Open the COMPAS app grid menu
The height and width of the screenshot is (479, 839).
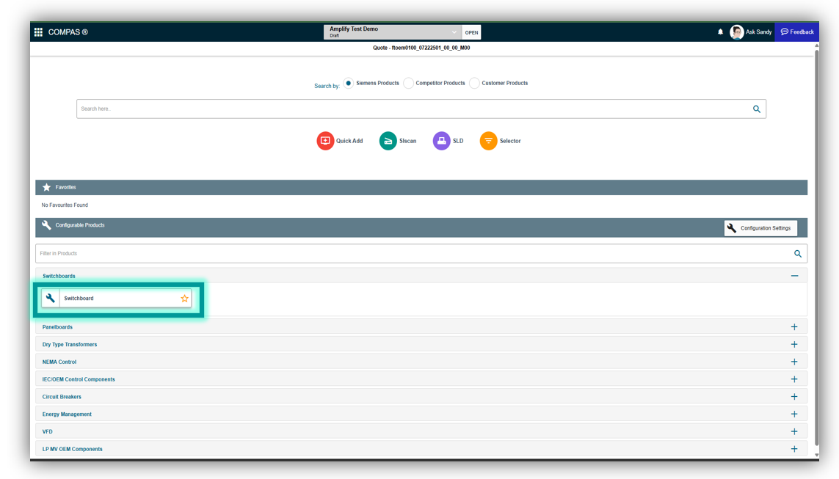click(38, 32)
